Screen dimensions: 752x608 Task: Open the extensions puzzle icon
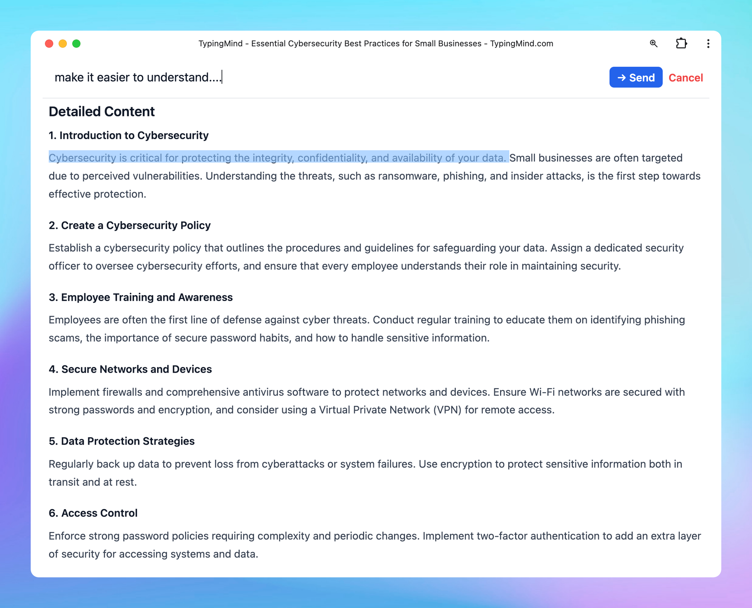pyautogui.click(x=681, y=44)
